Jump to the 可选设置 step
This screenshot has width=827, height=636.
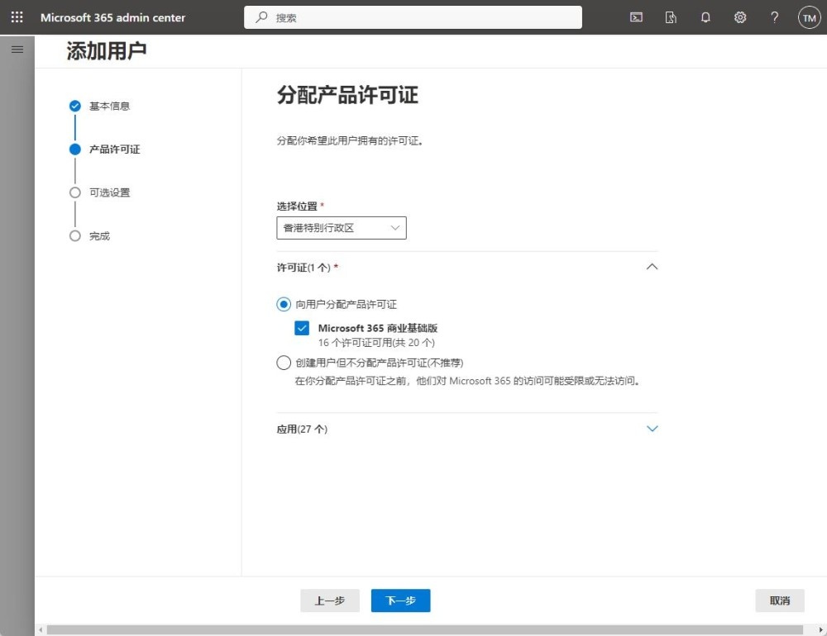(x=109, y=192)
